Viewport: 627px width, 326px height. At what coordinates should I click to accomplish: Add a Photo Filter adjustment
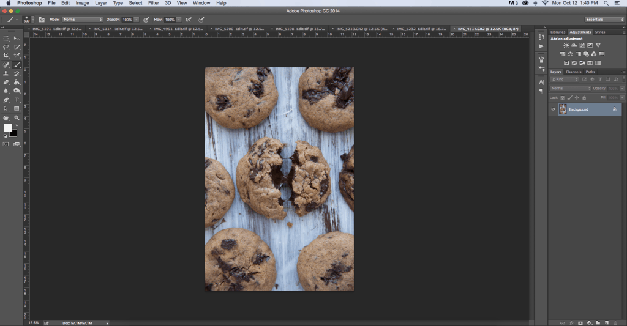tap(586, 54)
